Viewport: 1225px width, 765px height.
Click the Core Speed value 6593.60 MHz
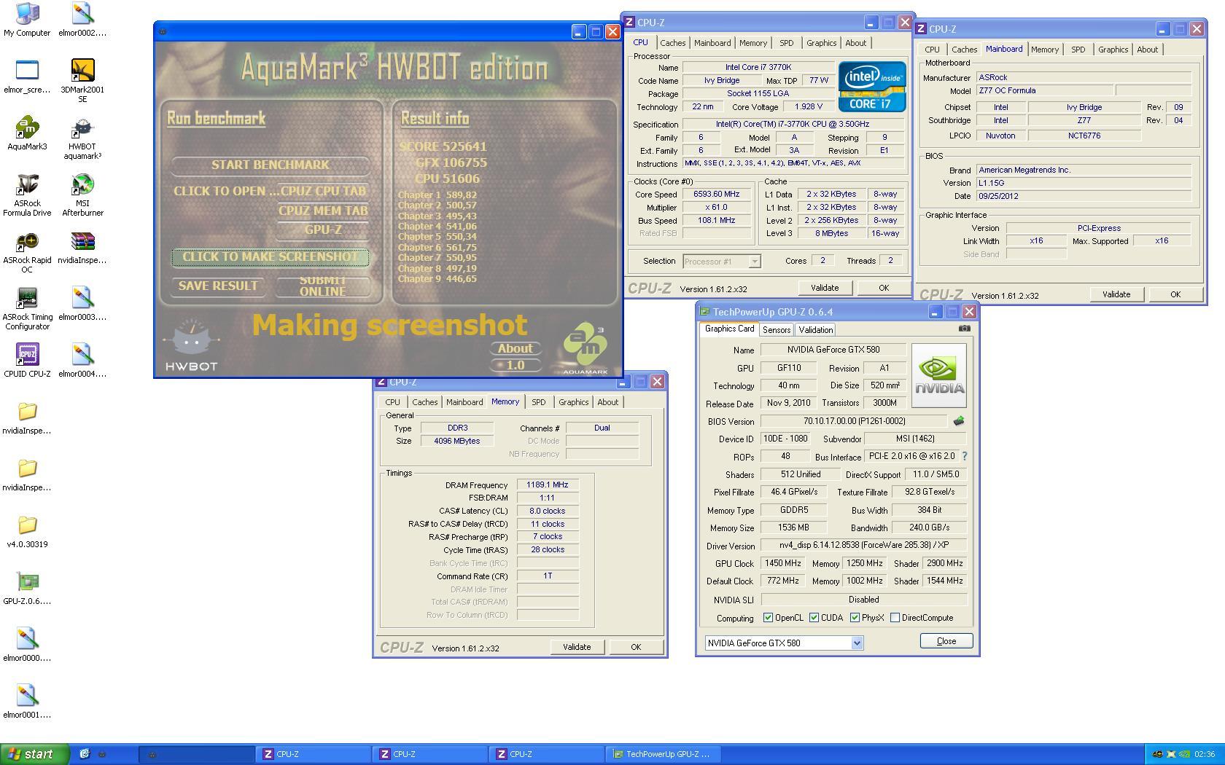tap(717, 195)
